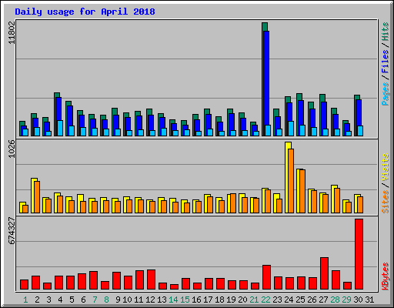
Task: Click day 4 on the x-axis
Action: click(60, 300)
